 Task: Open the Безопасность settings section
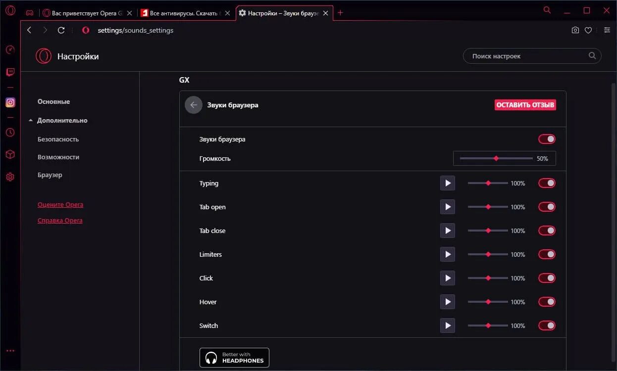click(x=58, y=139)
